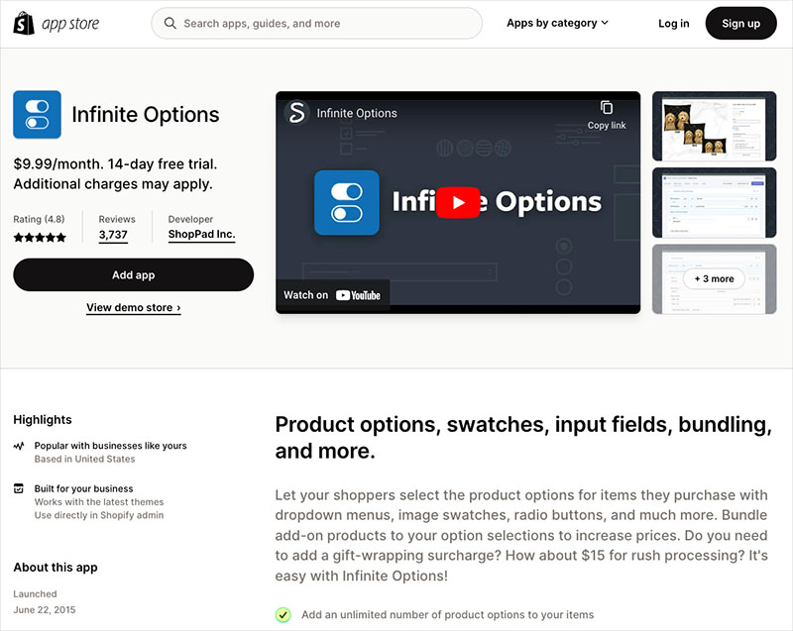Click the 'About this app' heading
The image size is (793, 631).
[x=56, y=568]
